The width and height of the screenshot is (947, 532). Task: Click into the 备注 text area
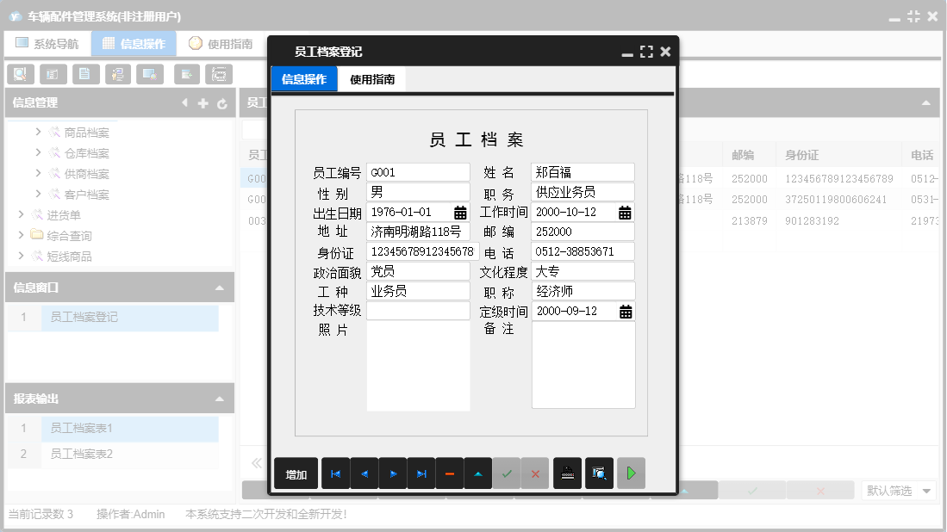pyautogui.click(x=583, y=365)
